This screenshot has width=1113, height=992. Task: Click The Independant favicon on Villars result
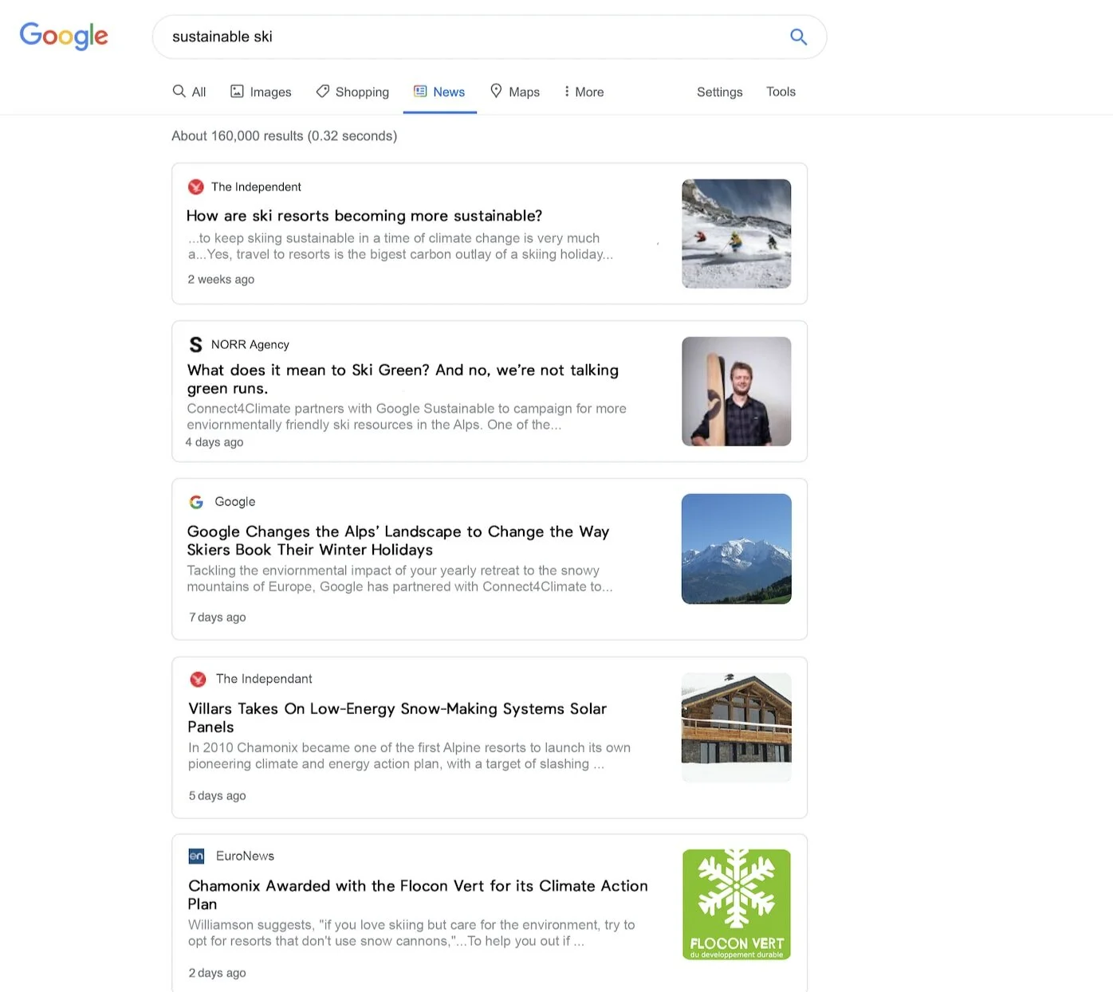[199, 679]
